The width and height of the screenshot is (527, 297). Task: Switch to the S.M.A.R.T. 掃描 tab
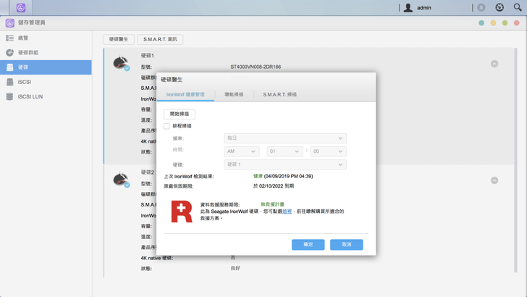click(279, 95)
